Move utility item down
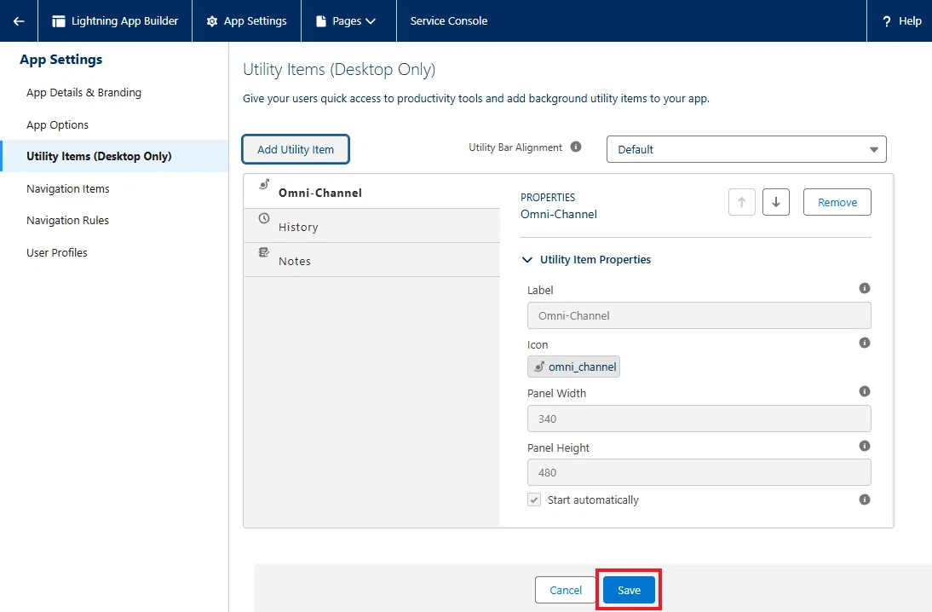Screen dimensions: 932x612 pyautogui.click(x=776, y=202)
